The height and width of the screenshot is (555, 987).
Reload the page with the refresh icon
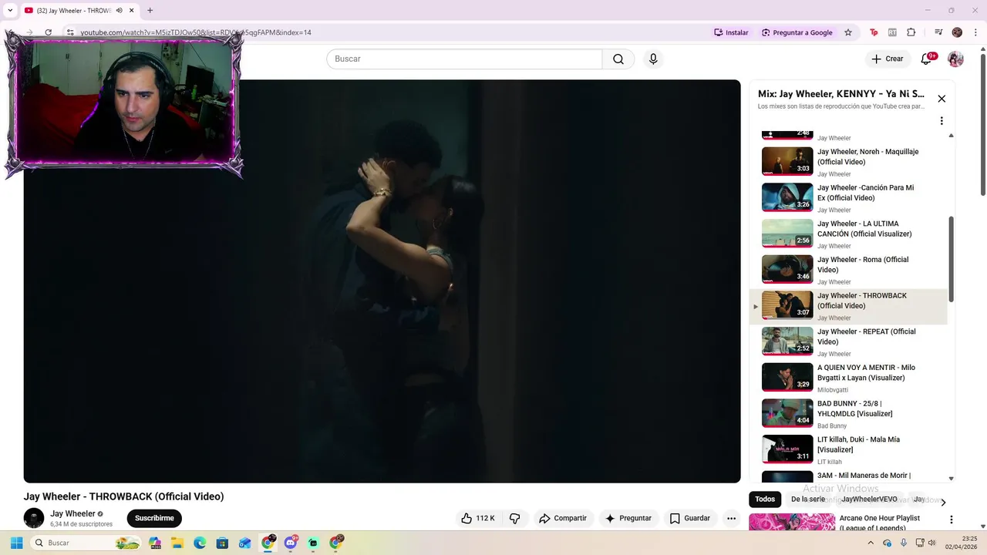48,32
